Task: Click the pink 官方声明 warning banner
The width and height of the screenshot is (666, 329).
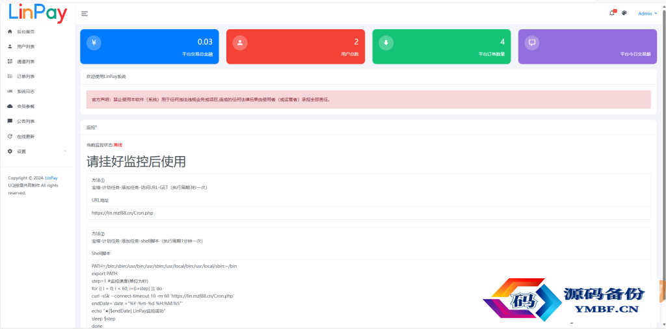Action: (x=368, y=99)
